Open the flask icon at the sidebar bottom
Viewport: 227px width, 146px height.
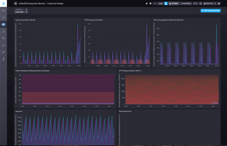click(x=3, y=59)
